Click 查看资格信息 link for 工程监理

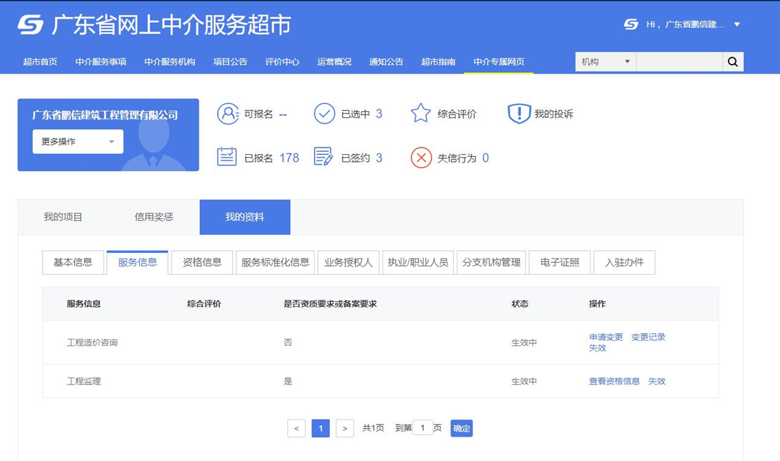coord(614,381)
